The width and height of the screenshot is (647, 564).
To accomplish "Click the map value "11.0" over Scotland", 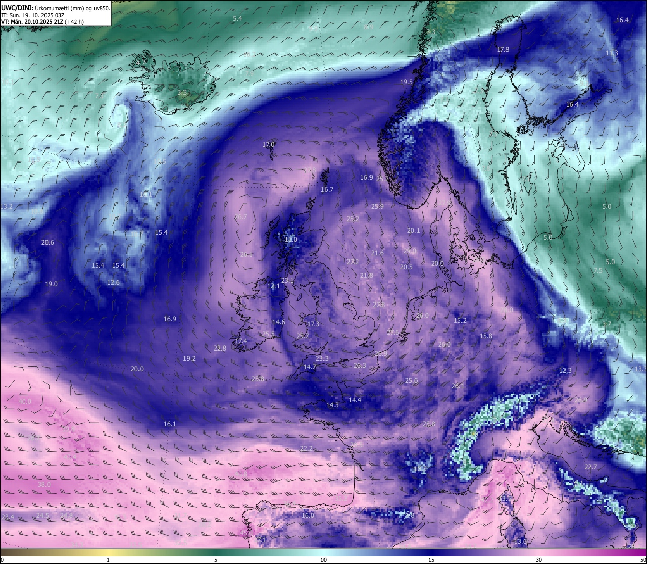I will pyautogui.click(x=291, y=240).
